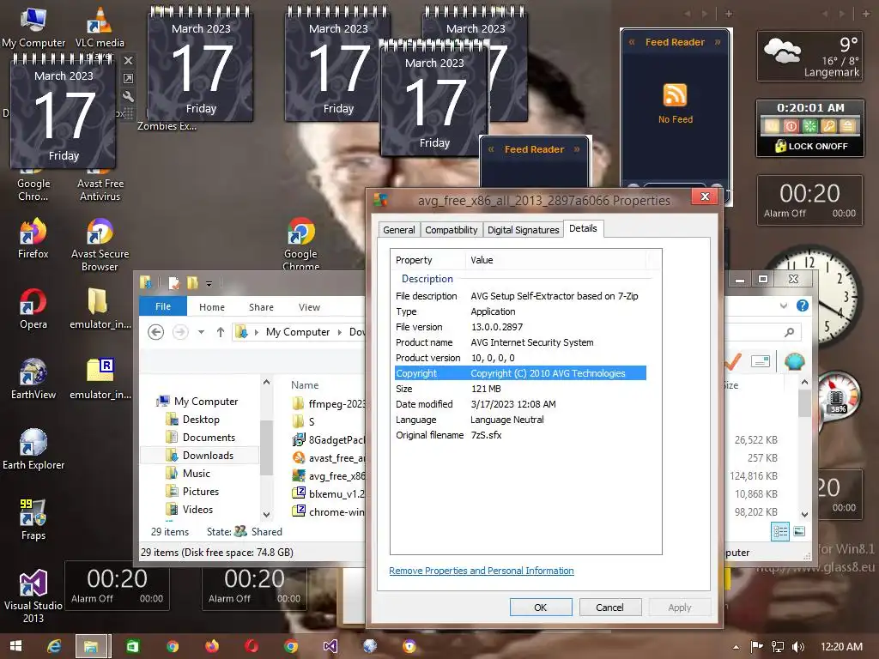Screen dimensions: 879x659
Task: Click the red power icon in lock gadget
Action: (791, 126)
